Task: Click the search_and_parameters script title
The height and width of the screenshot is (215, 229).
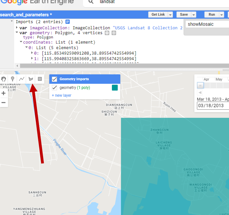Action: tap(26, 15)
